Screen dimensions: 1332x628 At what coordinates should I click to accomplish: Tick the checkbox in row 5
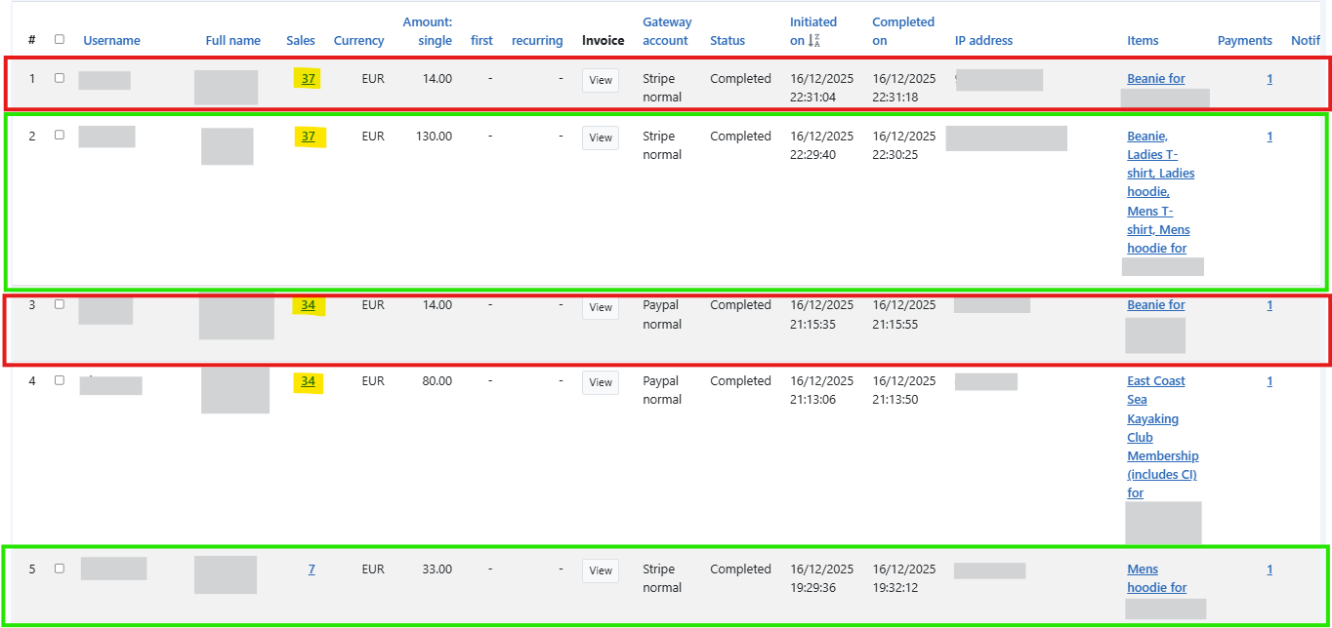coord(60,569)
